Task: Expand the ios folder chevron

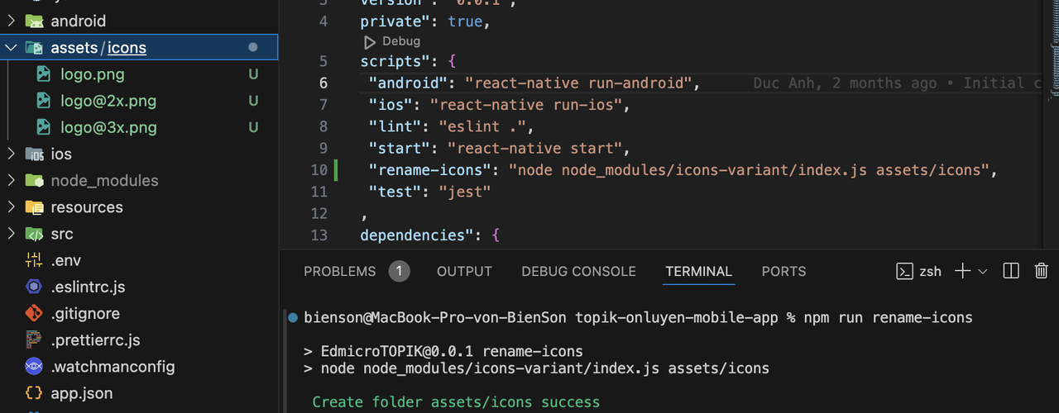Action: 11,154
